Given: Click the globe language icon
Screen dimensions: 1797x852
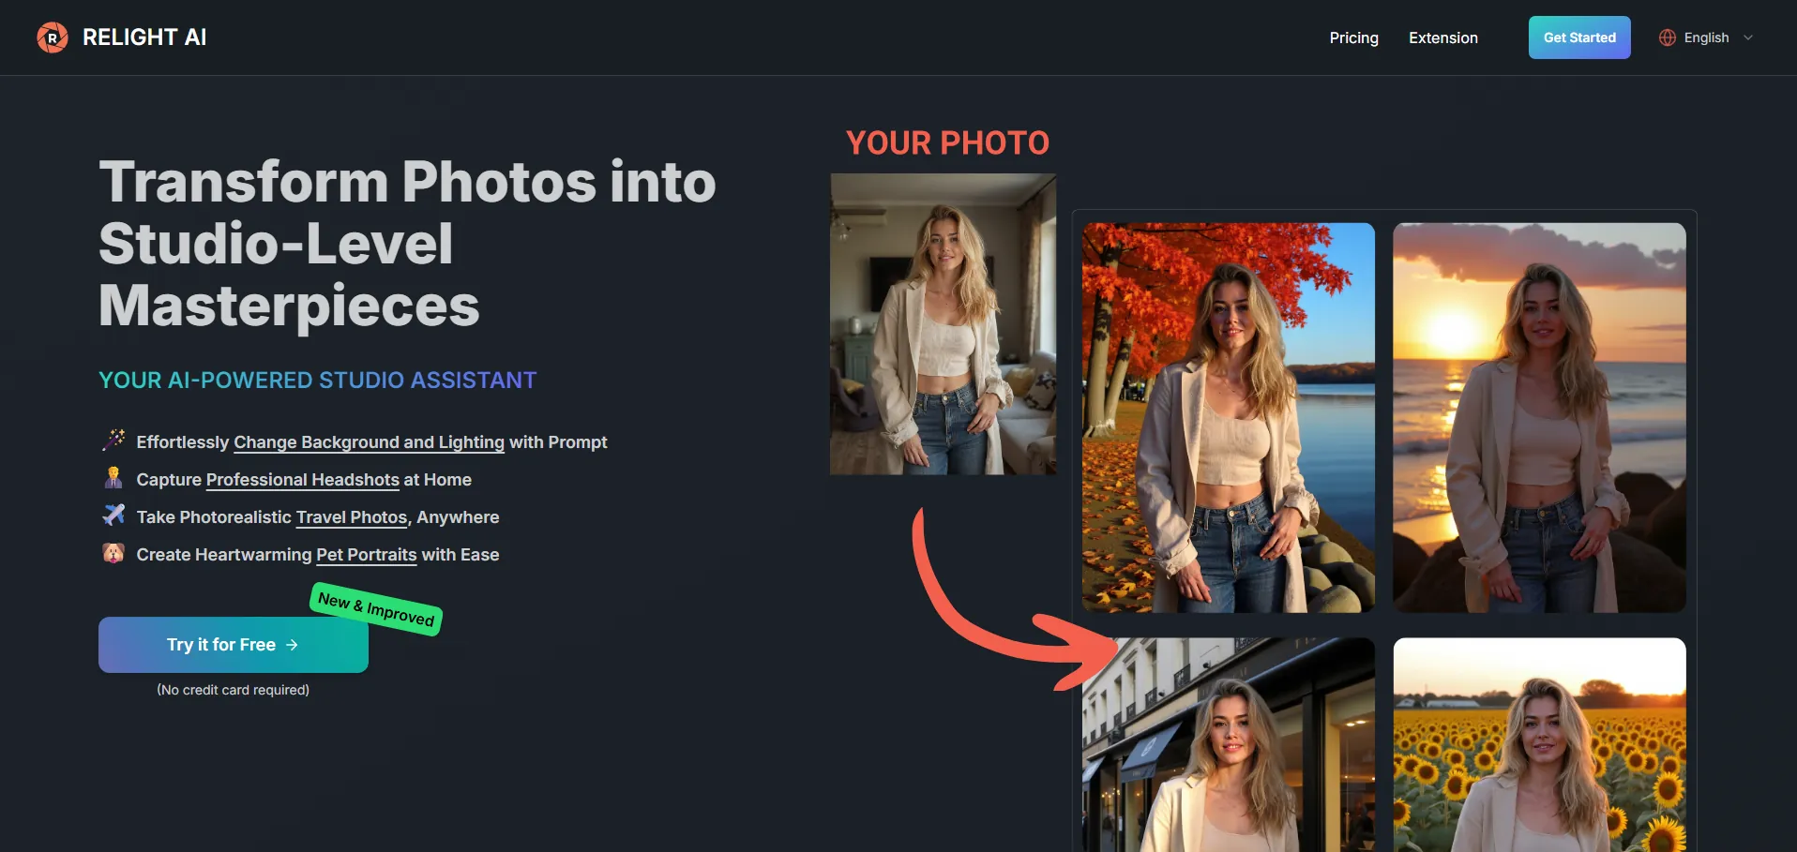Looking at the screenshot, I should tap(1667, 37).
